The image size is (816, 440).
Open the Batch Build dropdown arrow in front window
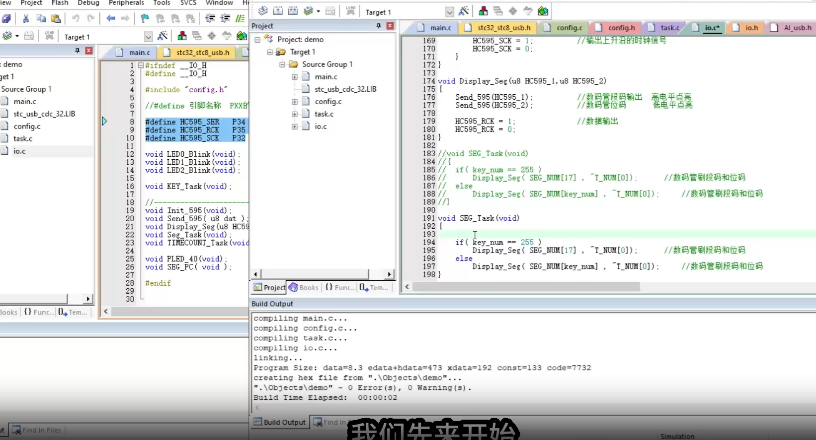(x=317, y=11)
